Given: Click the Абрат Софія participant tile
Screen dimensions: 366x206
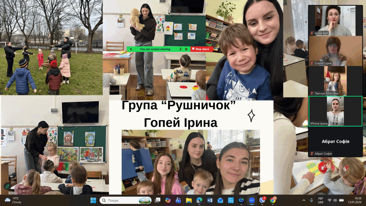Looking at the screenshot, I should [335, 142].
